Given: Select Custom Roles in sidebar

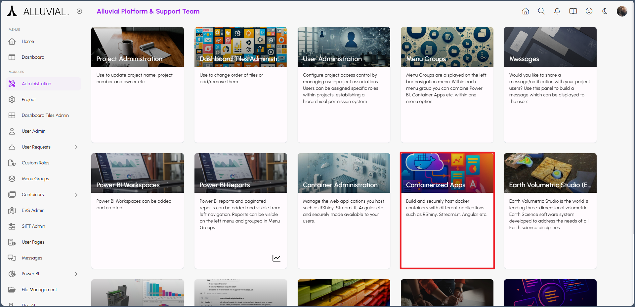Looking at the screenshot, I should point(35,163).
